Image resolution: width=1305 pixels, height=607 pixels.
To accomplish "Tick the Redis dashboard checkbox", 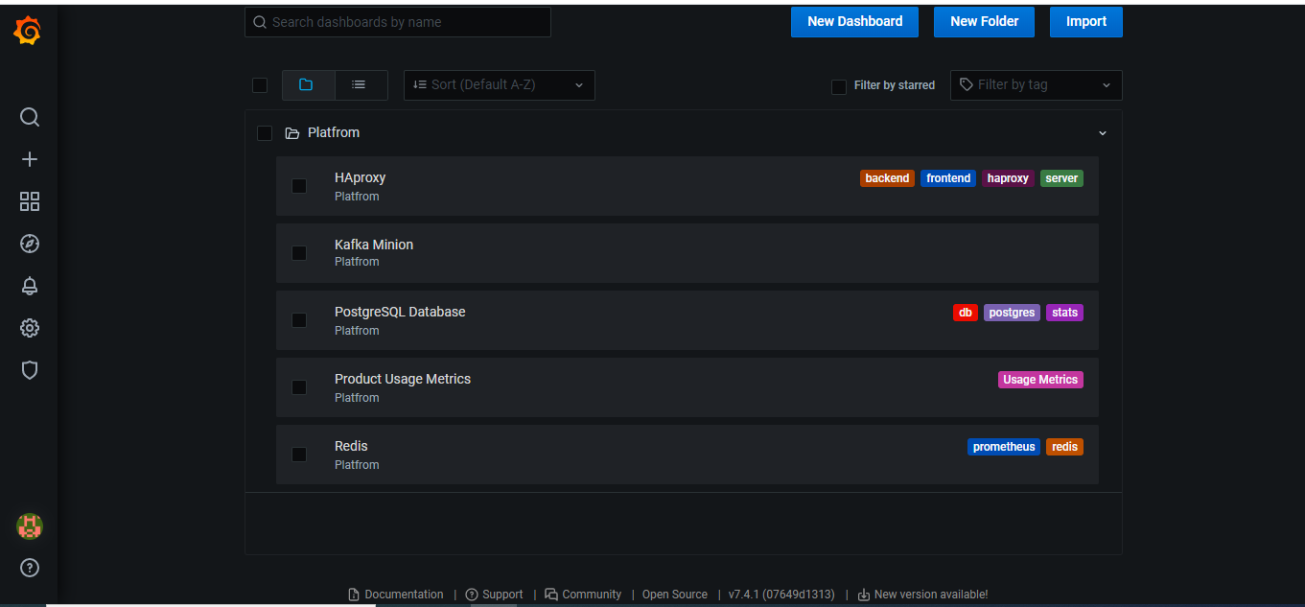I will [x=299, y=455].
